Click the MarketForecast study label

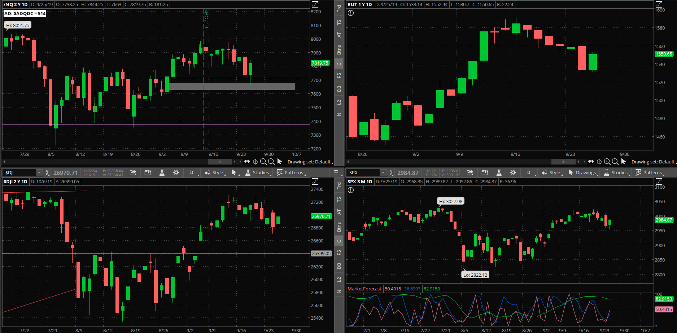tap(364, 289)
